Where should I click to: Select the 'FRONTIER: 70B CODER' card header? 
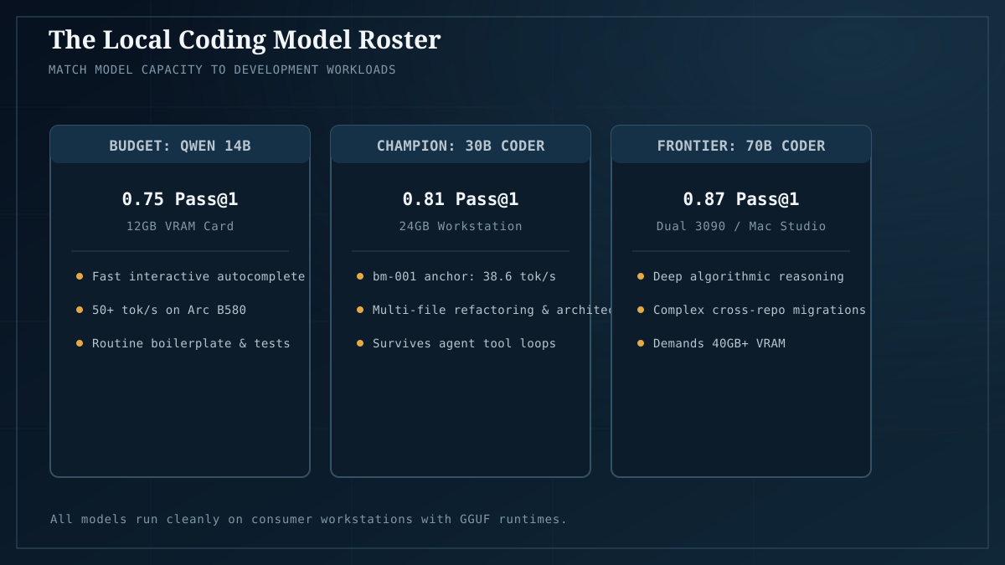[741, 145]
